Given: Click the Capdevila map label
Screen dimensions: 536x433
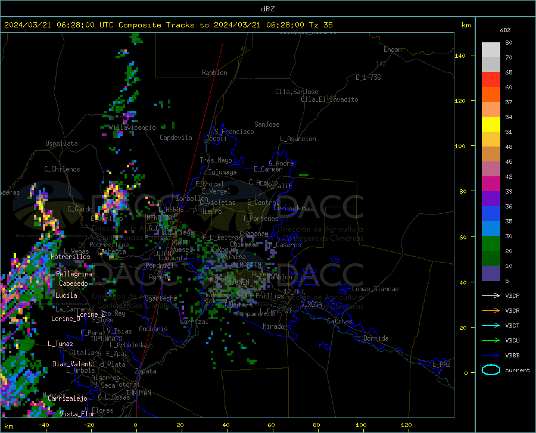Looking at the screenshot, I should point(176,138).
